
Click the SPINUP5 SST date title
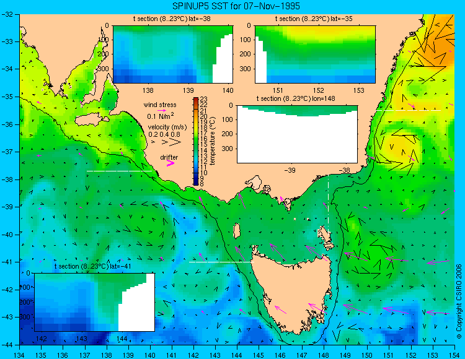236,6
